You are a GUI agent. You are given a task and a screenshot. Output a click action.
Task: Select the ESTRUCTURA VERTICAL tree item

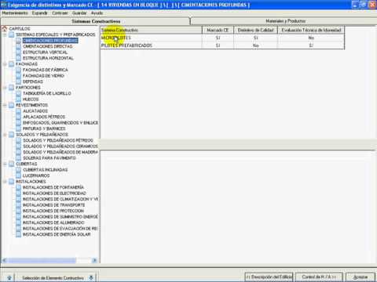45,52
